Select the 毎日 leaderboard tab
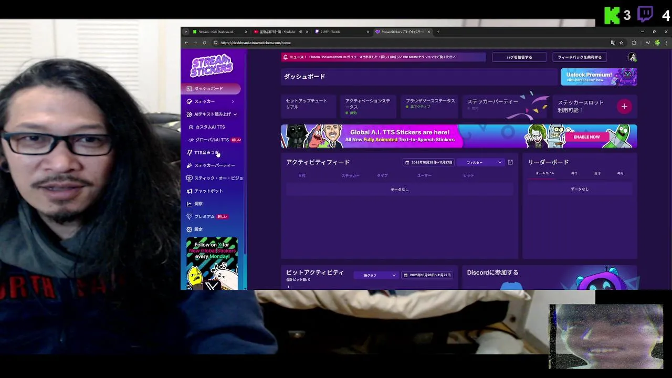The image size is (672, 378). 574,173
